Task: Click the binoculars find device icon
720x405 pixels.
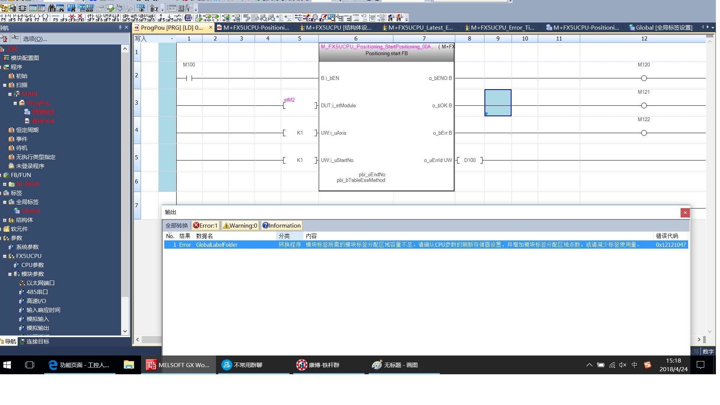Action: [51, 8]
